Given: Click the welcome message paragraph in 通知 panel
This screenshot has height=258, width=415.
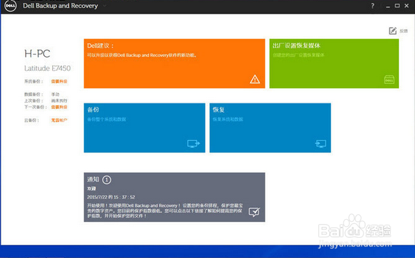Looking at the screenshot, I should coord(165,210).
